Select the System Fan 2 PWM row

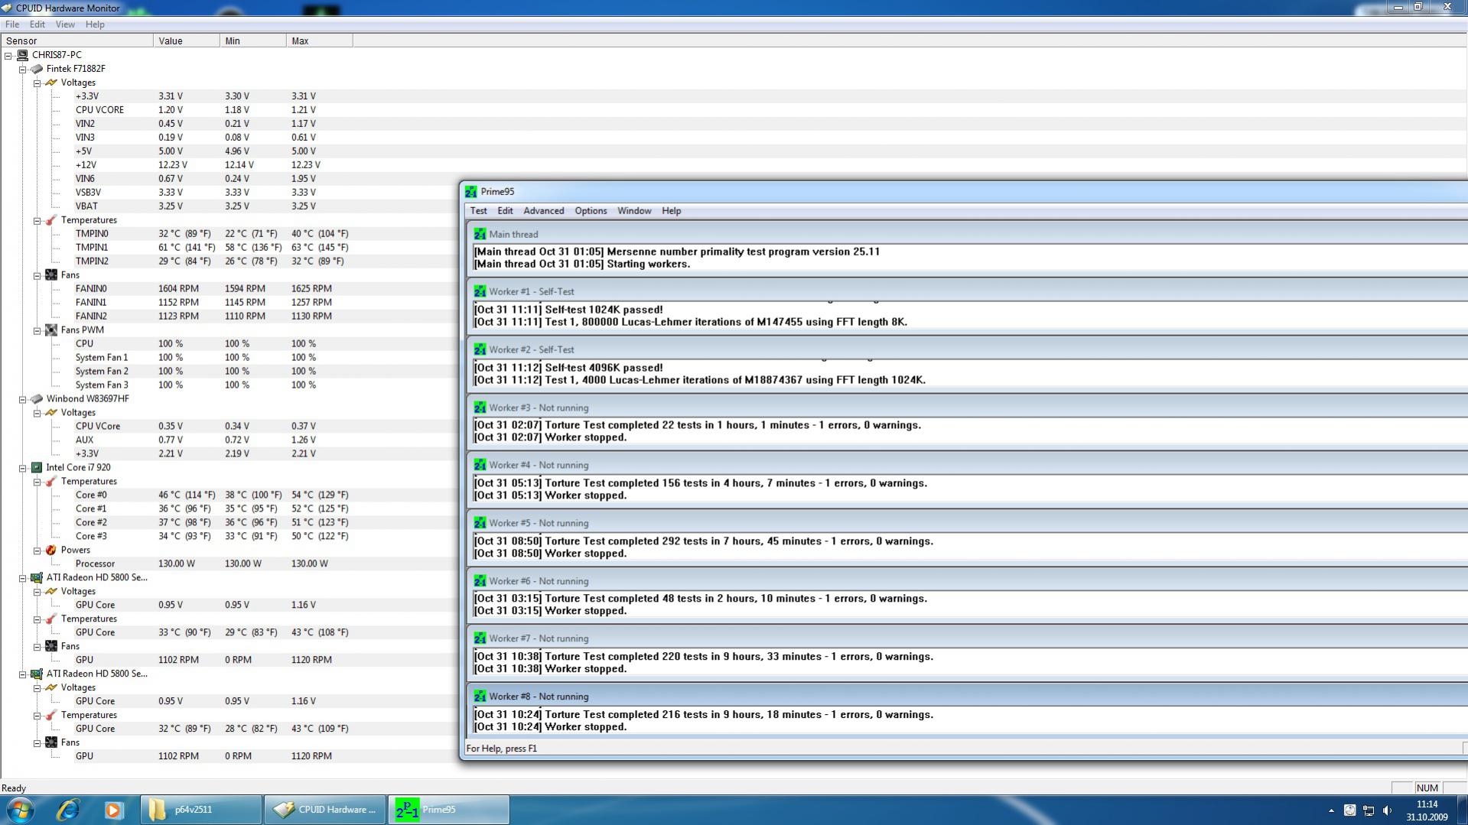click(102, 372)
